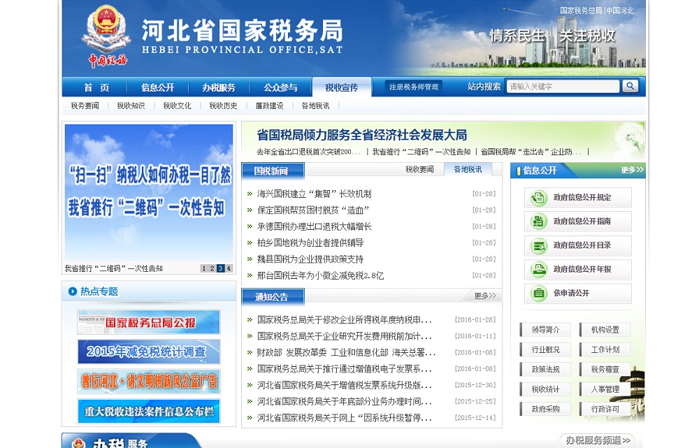Viewport: 699px width, 448px height.
Task: Open news 海兴国税建立“集智”长效机制
Action: (315, 194)
